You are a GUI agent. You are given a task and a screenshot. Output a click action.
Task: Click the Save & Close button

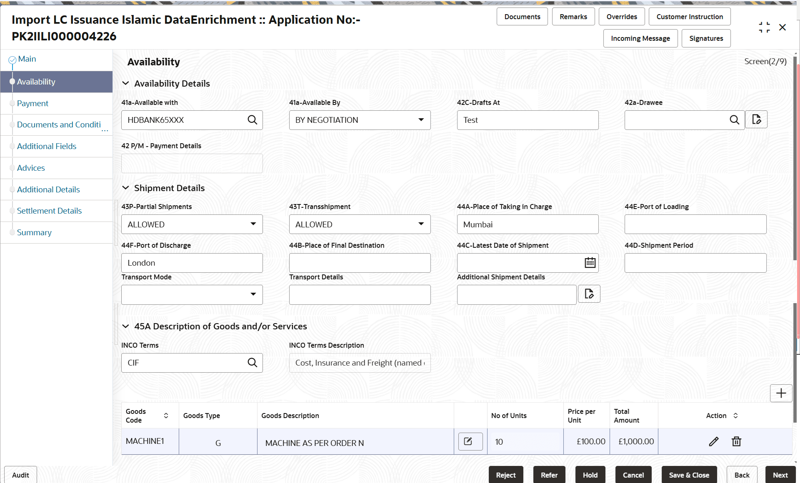pyautogui.click(x=689, y=475)
